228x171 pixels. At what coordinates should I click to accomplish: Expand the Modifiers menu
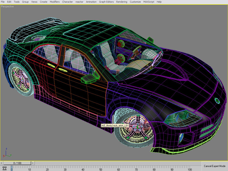click(55, 2)
